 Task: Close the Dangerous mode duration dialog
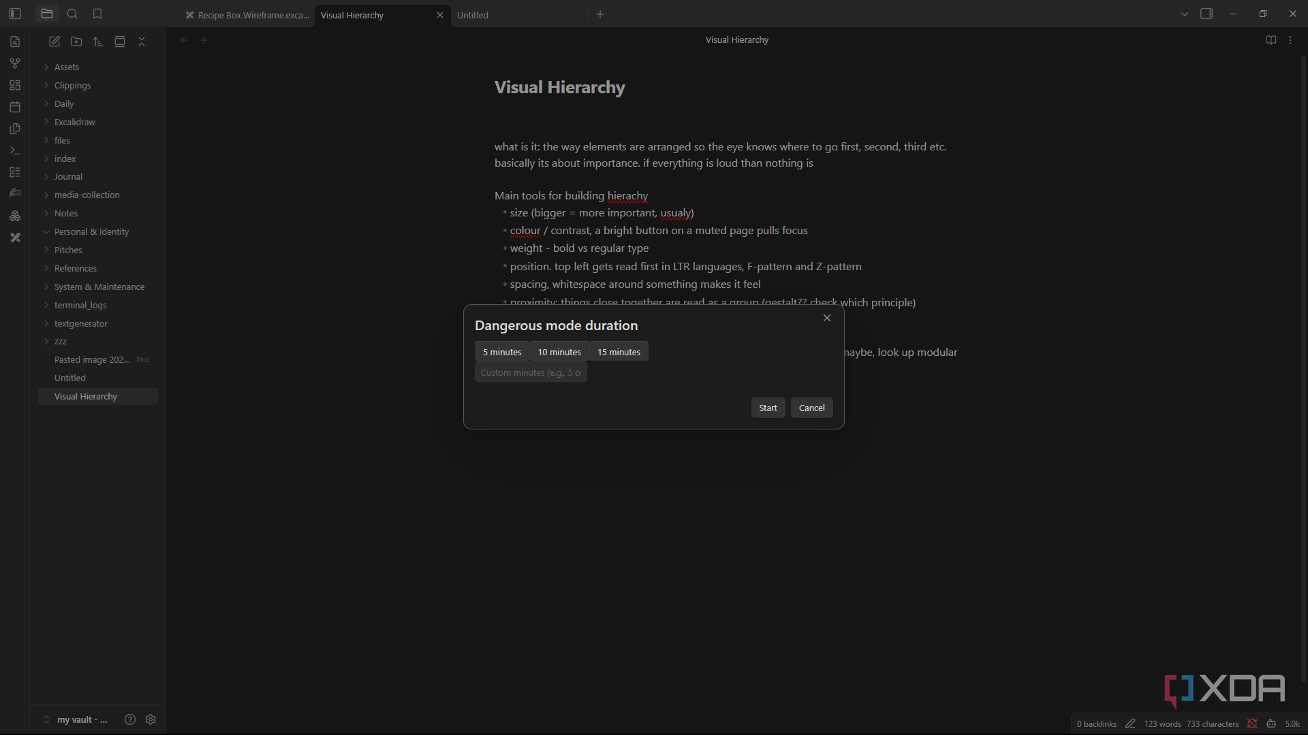[827, 318]
